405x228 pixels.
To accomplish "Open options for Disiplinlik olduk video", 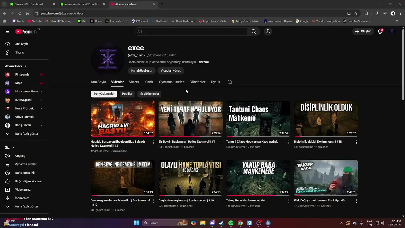I will (x=357, y=142).
